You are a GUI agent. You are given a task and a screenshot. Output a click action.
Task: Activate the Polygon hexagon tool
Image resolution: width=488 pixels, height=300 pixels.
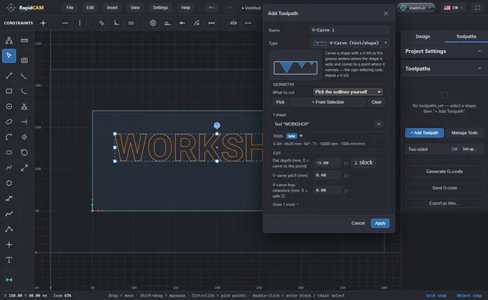[x=8, y=183]
